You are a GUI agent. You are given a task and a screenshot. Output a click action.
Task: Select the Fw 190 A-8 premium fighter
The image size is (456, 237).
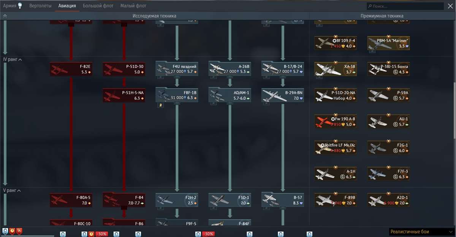336,121
